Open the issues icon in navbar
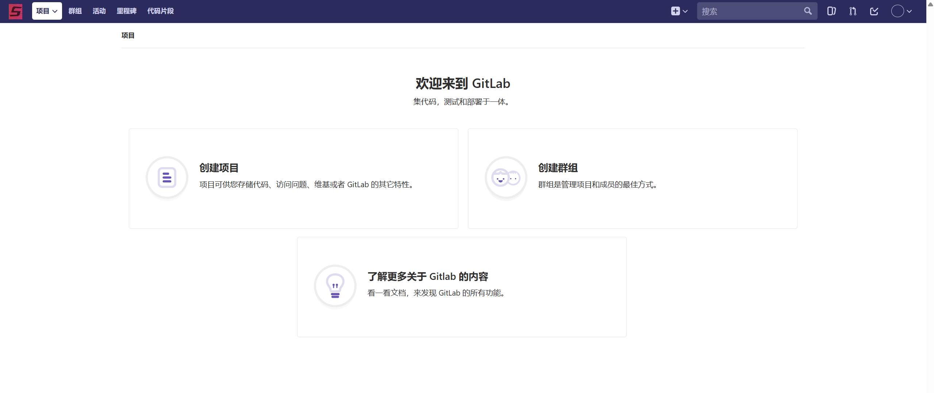The image size is (934, 393). pyautogui.click(x=831, y=11)
